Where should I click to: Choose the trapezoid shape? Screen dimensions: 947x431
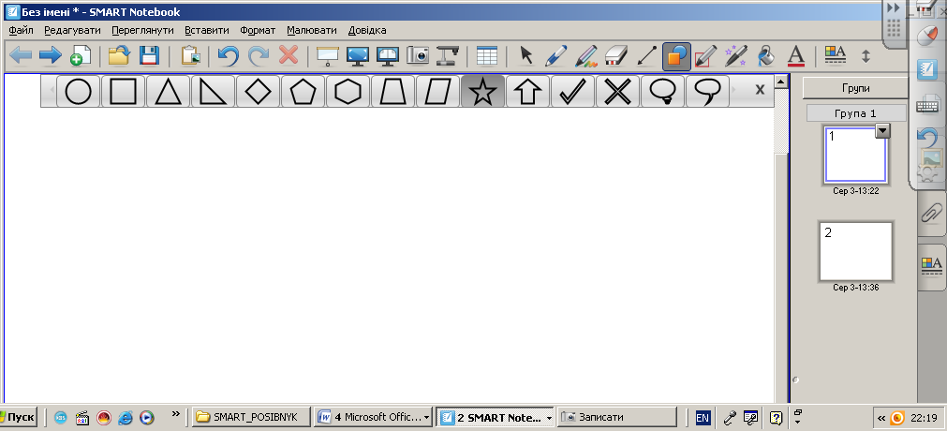point(392,92)
